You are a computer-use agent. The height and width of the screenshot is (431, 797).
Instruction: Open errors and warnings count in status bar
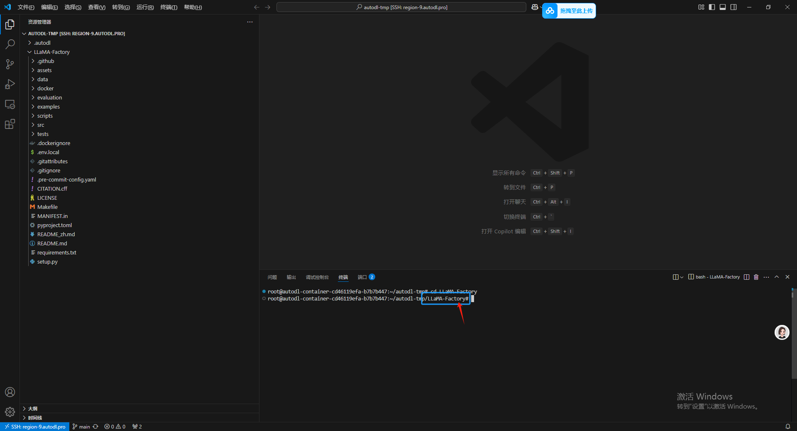[x=115, y=426]
